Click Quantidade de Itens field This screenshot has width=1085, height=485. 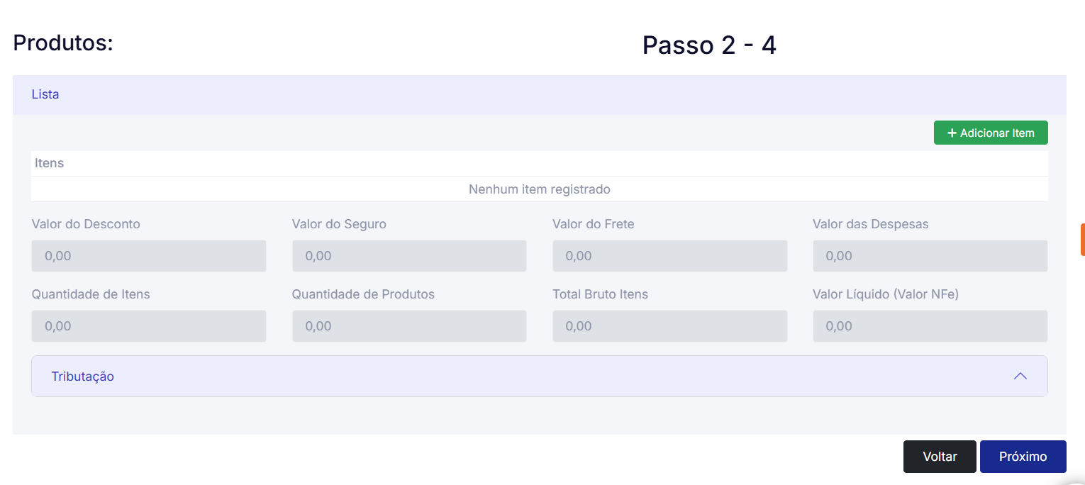point(149,326)
